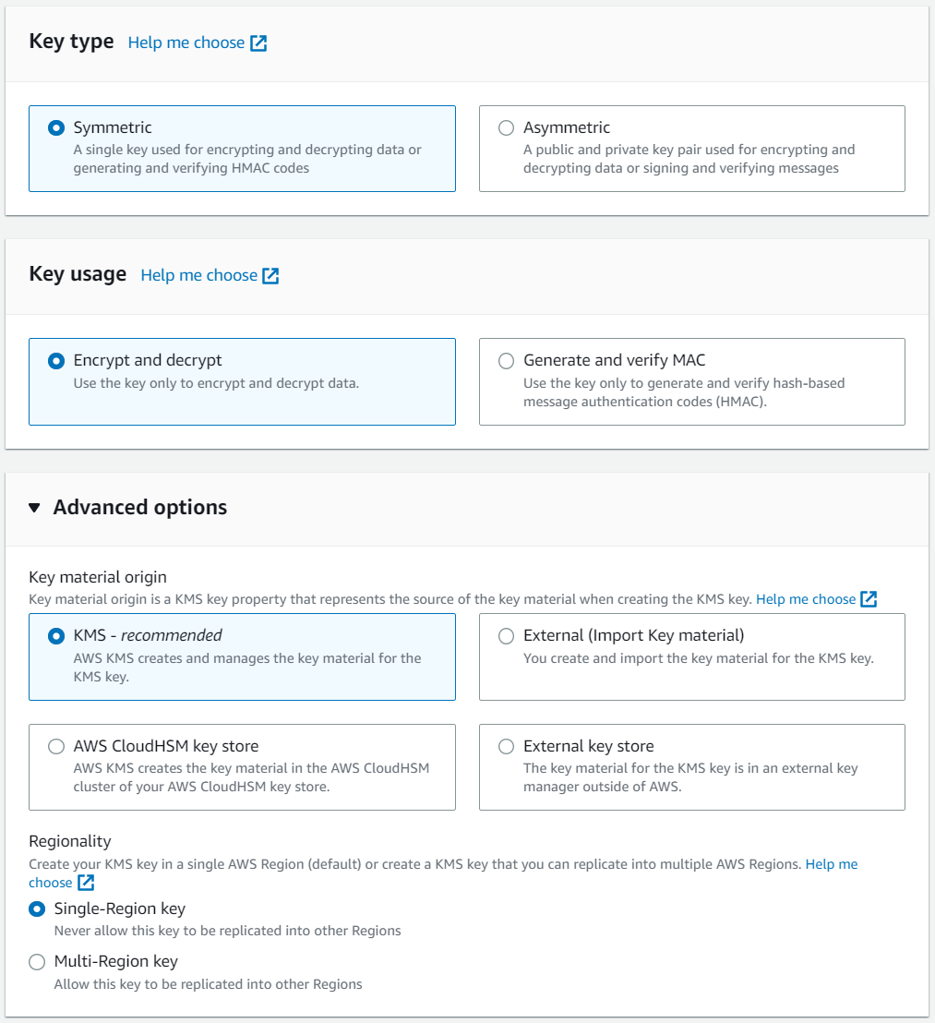Select External (Import Key material) origin

point(506,636)
